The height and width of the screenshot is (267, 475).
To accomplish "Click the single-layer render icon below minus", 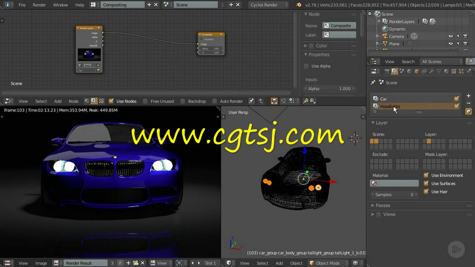I will (x=468, y=112).
